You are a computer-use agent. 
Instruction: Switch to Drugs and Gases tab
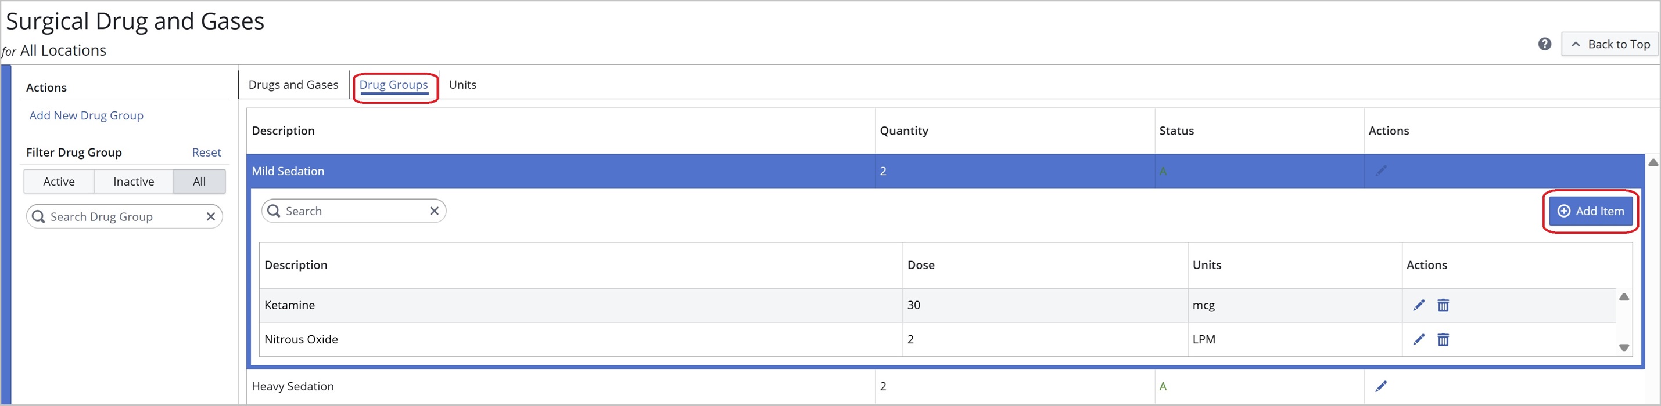(x=293, y=84)
